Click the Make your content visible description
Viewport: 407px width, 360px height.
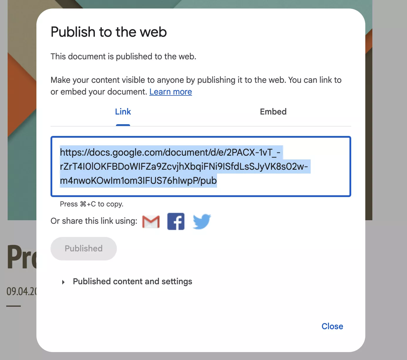pos(196,86)
